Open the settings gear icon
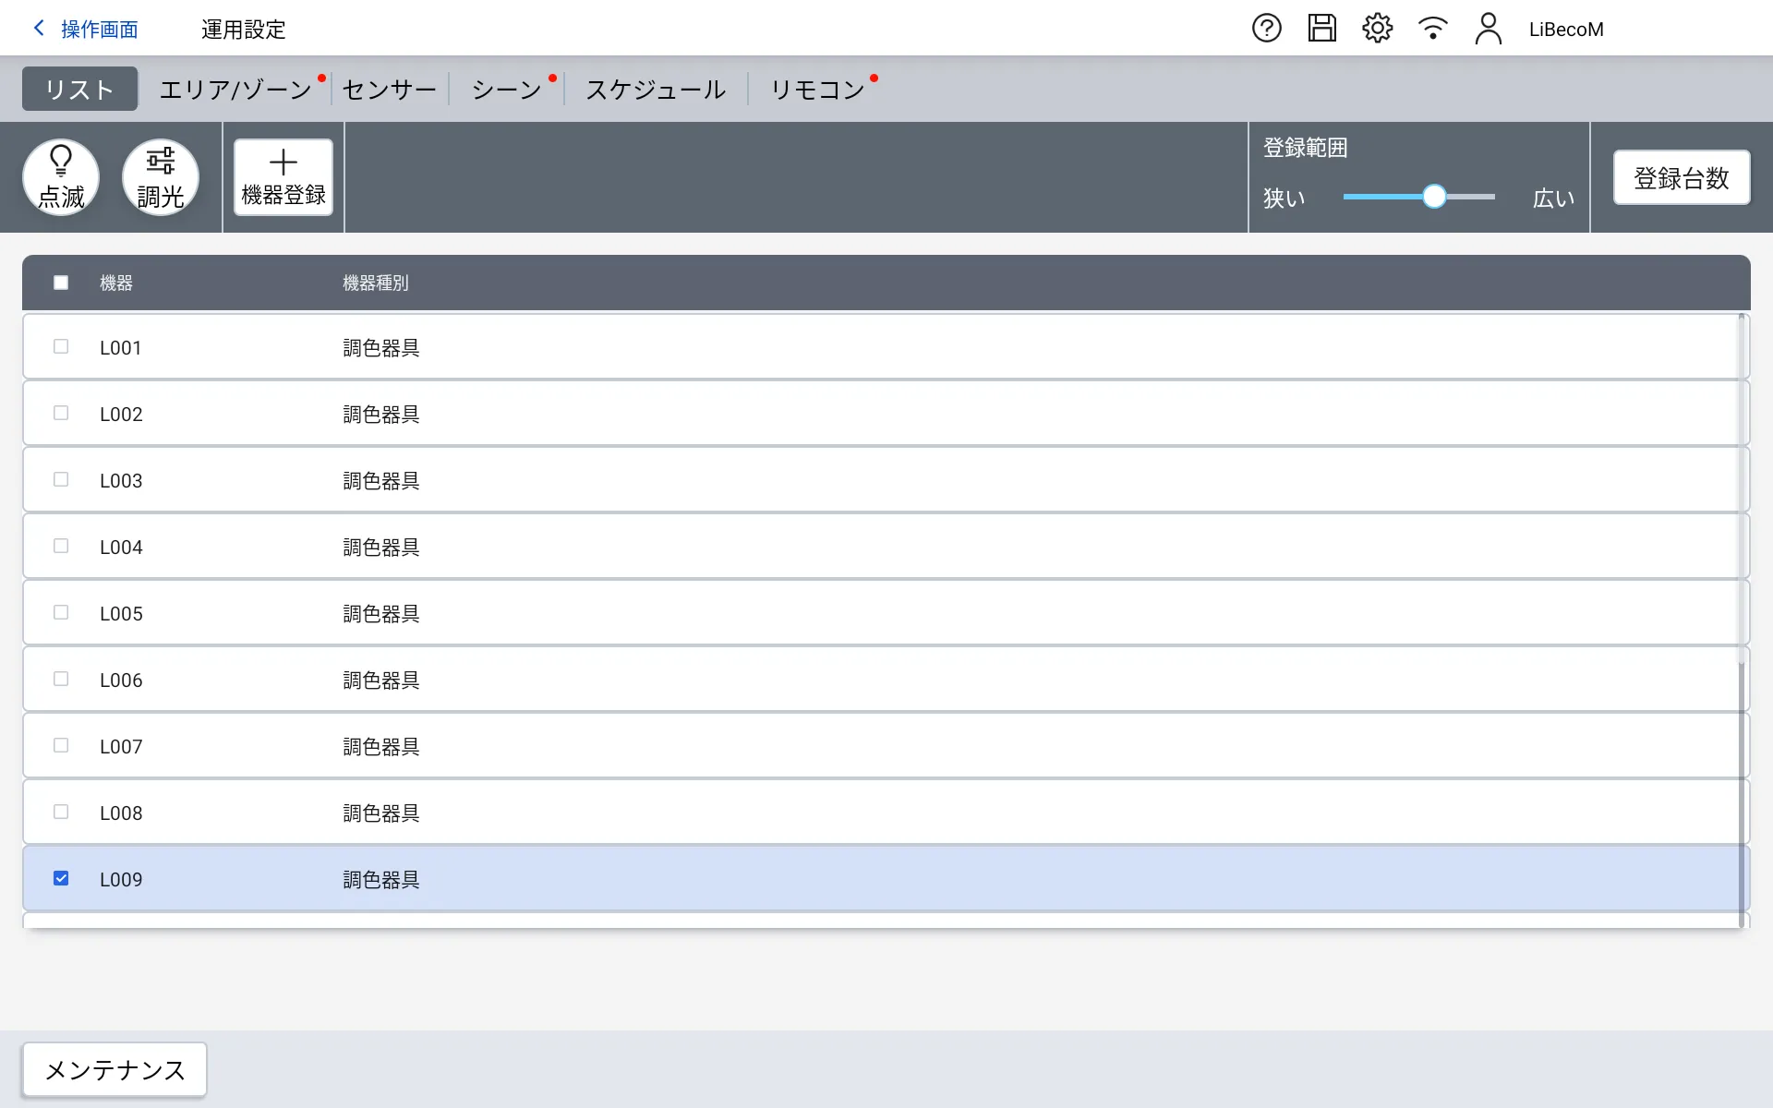1773x1108 pixels. pos(1377,29)
